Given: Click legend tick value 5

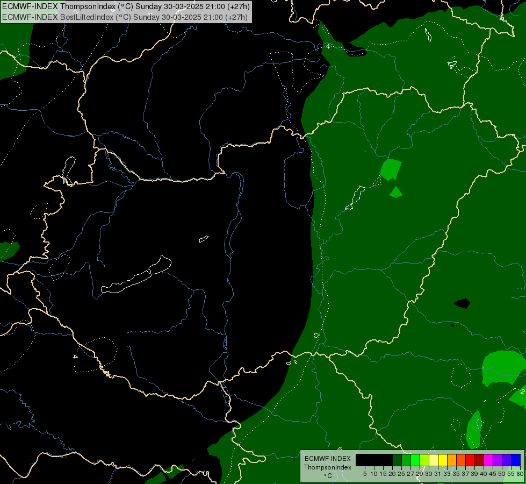Looking at the screenshot, I should click(x=365, y=474).
